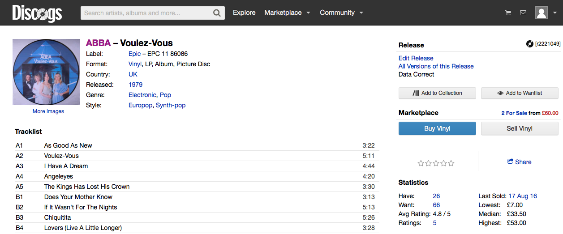
Task: Open the ABBA artist link
Action: click(98, 43)
